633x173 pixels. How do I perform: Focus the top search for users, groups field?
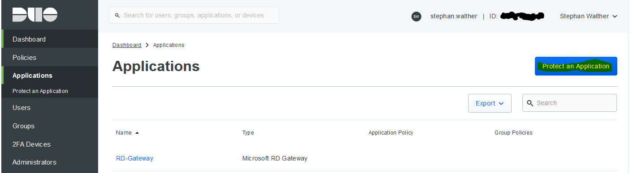194,15
